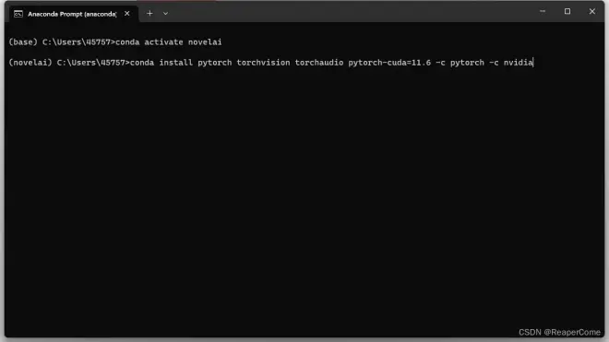Expand the new tab profile dropdown chevron
This screenshot has height=342, width=609.
165,14
